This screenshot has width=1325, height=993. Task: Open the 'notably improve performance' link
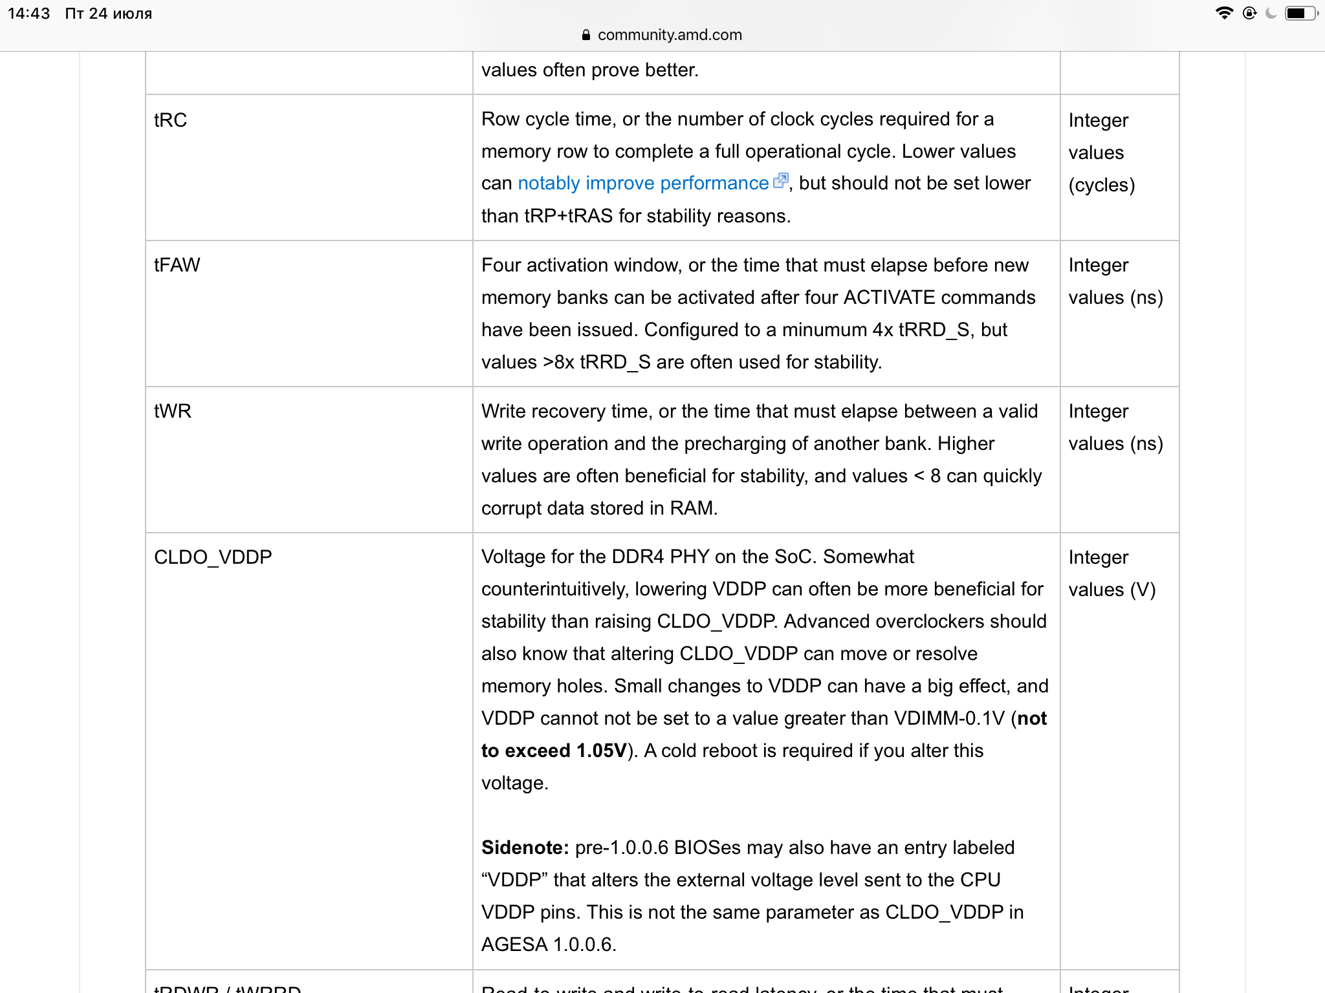(642, 184)
